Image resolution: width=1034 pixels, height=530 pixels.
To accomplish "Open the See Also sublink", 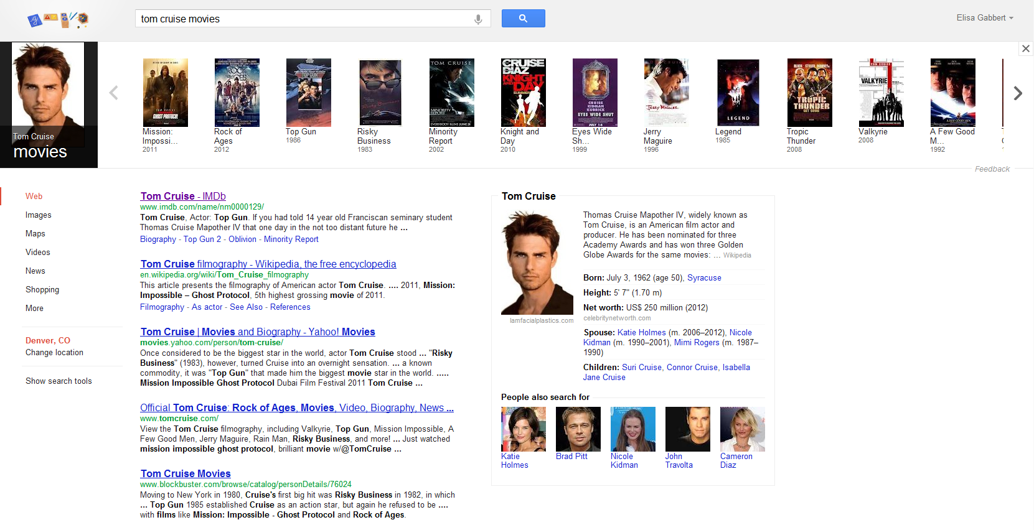I will point(246,307).
